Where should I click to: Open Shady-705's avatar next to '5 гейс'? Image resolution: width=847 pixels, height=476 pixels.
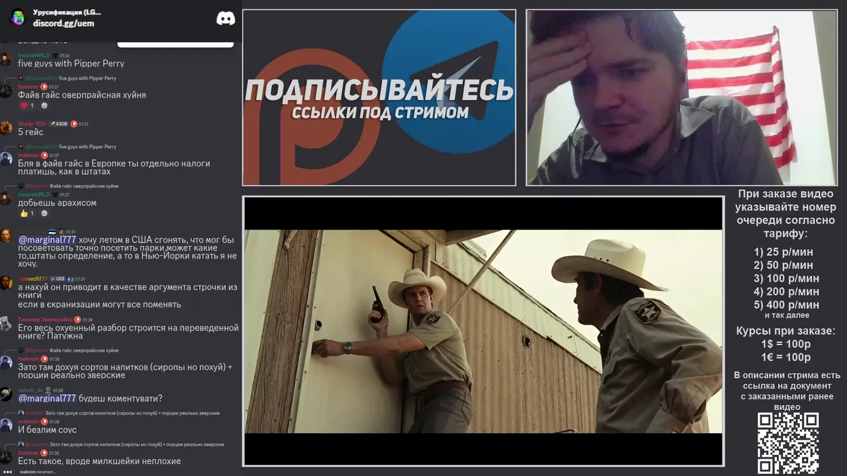coord(5,128)
